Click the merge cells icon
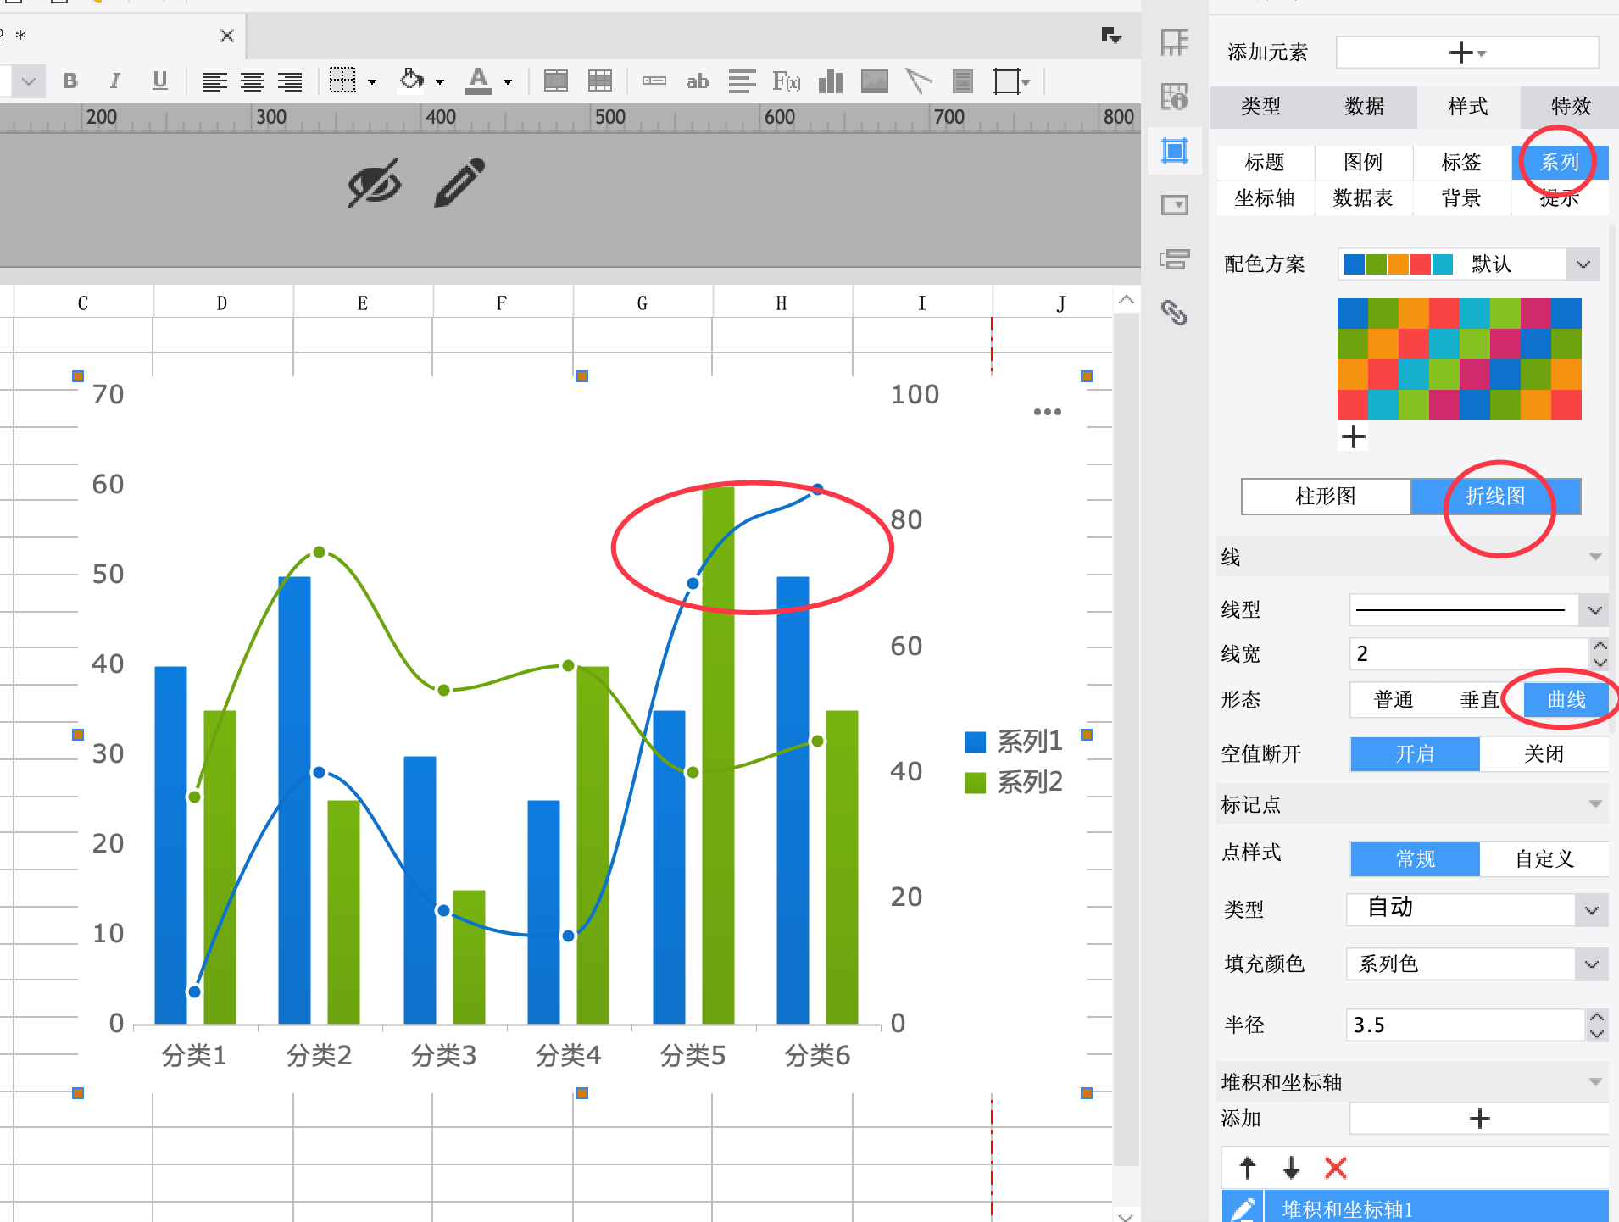 556,81
